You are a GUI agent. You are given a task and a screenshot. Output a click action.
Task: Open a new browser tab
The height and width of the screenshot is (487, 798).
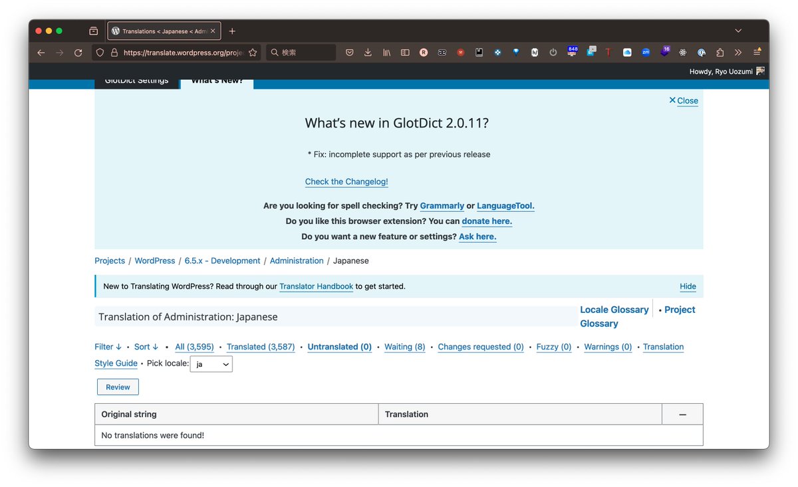point(232,31)
